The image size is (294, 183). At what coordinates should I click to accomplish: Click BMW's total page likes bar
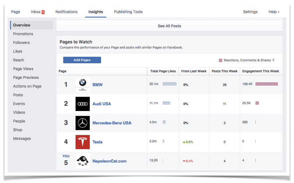169,84
